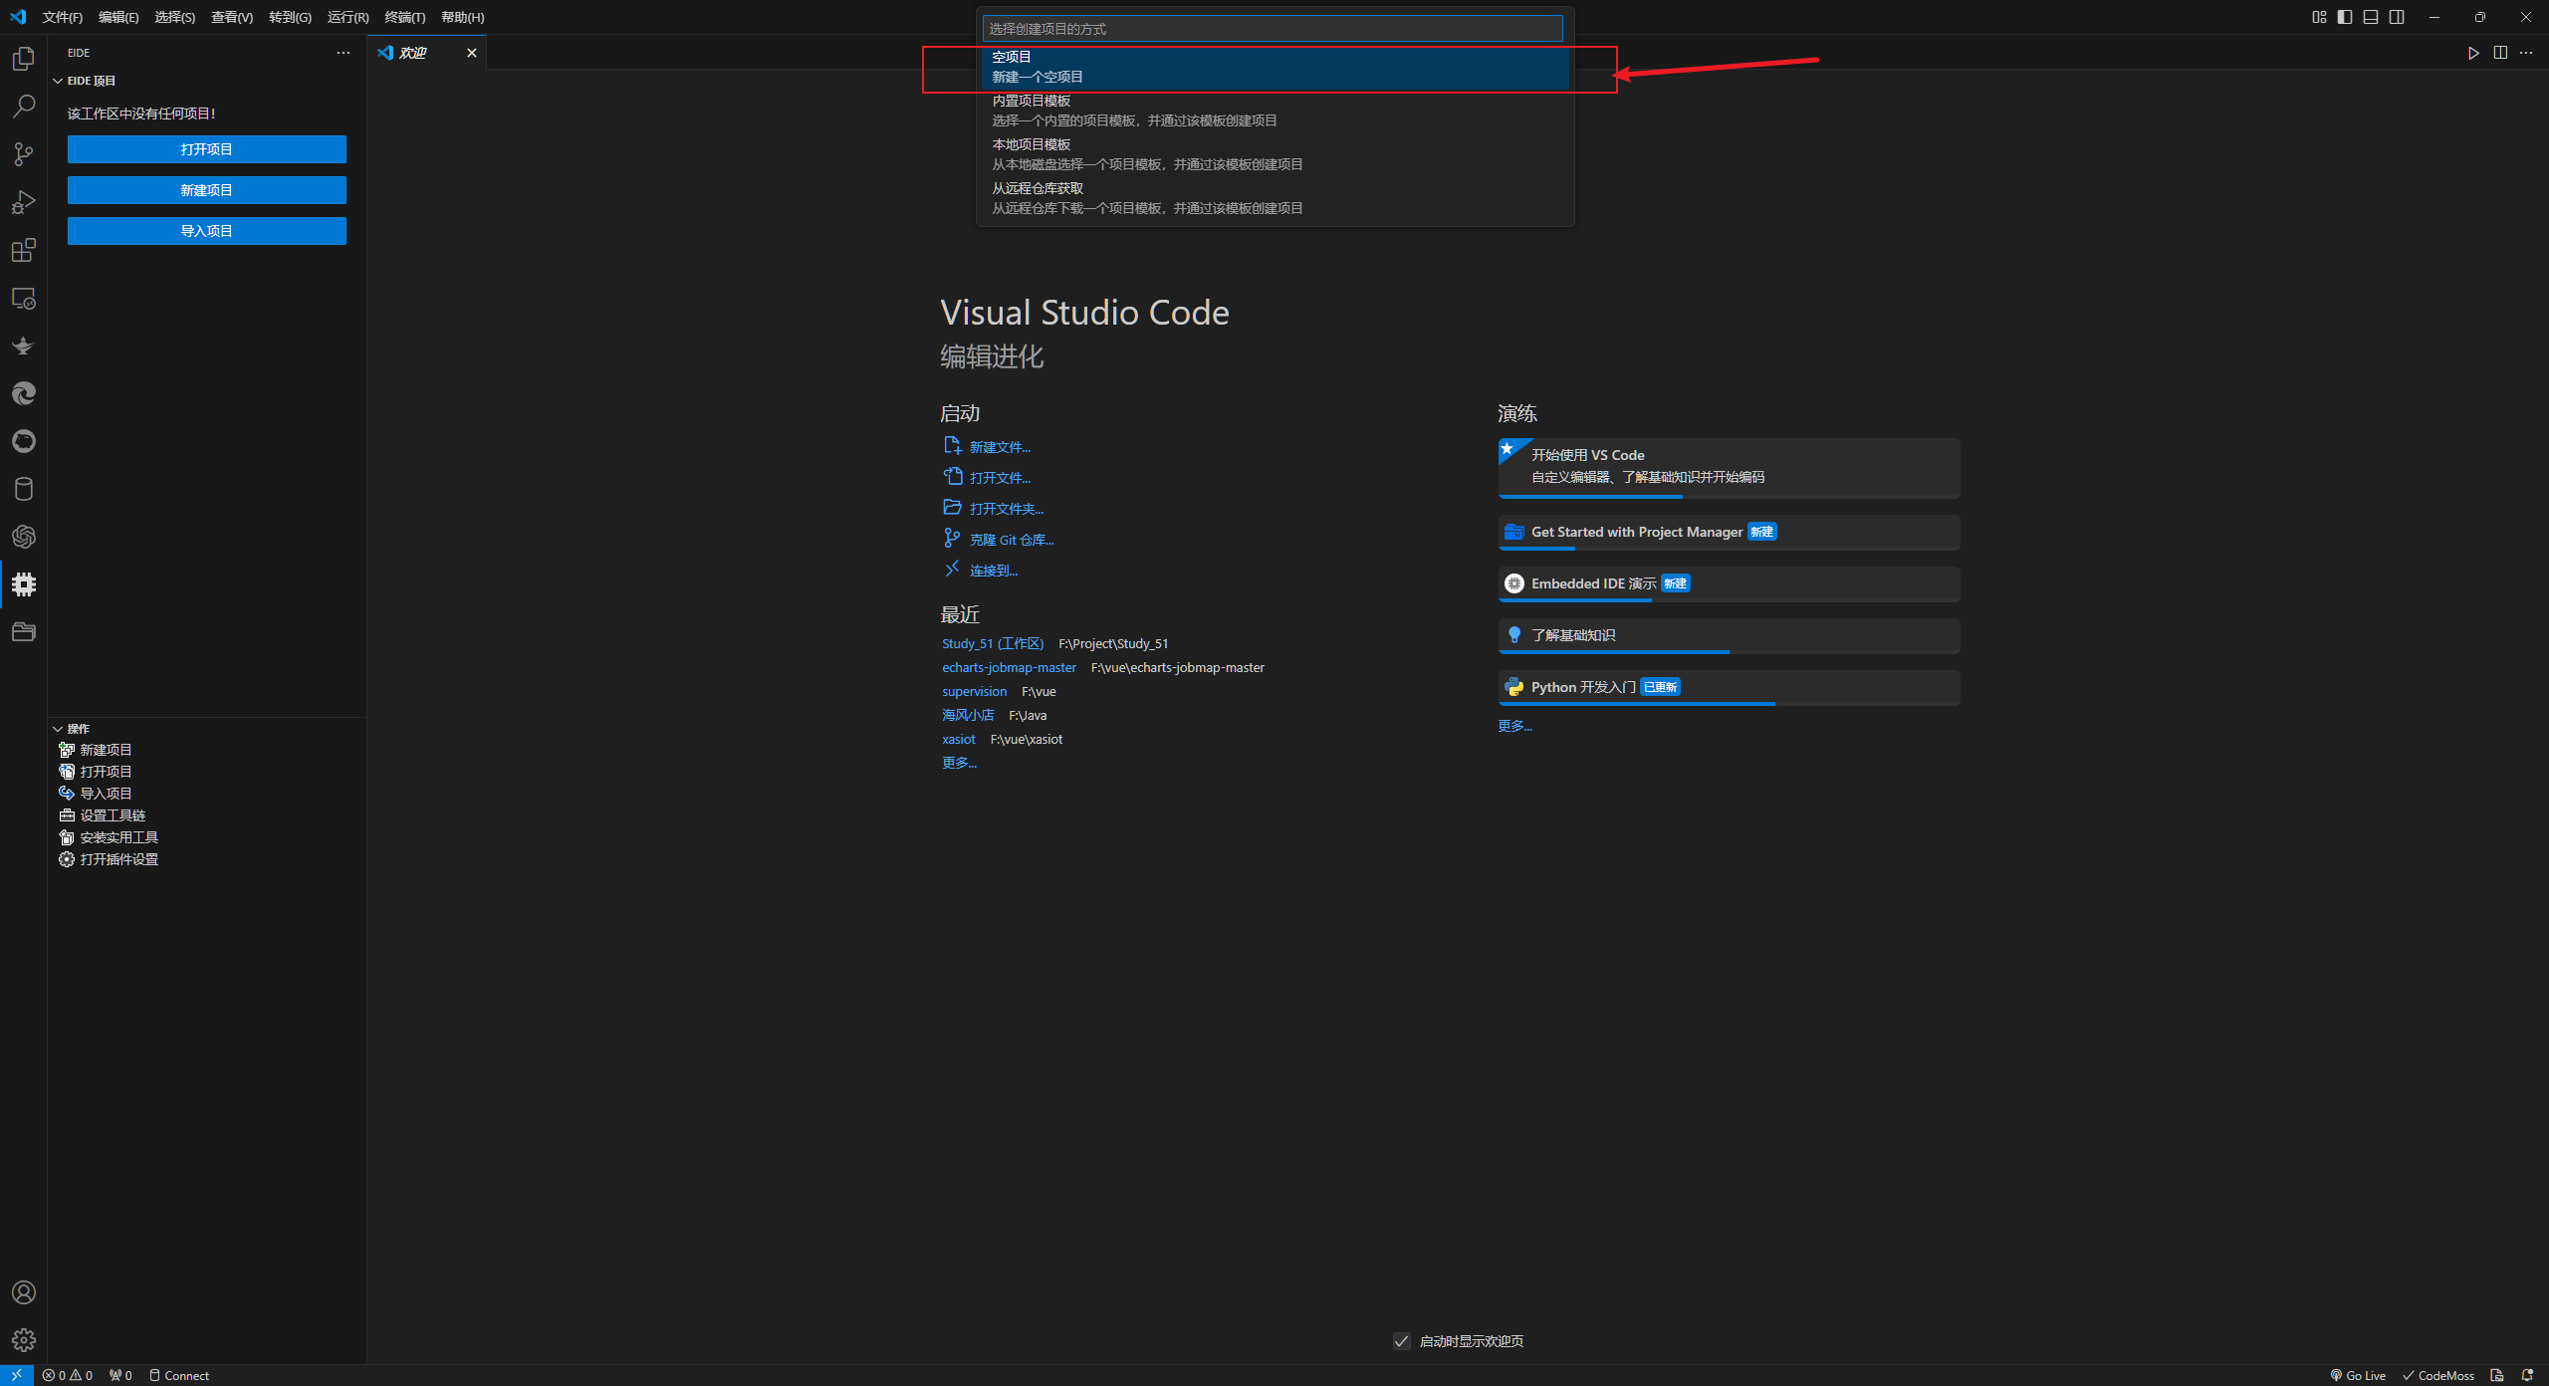
Task: Click the piggy bank activity bar icon
Action: 24,441
